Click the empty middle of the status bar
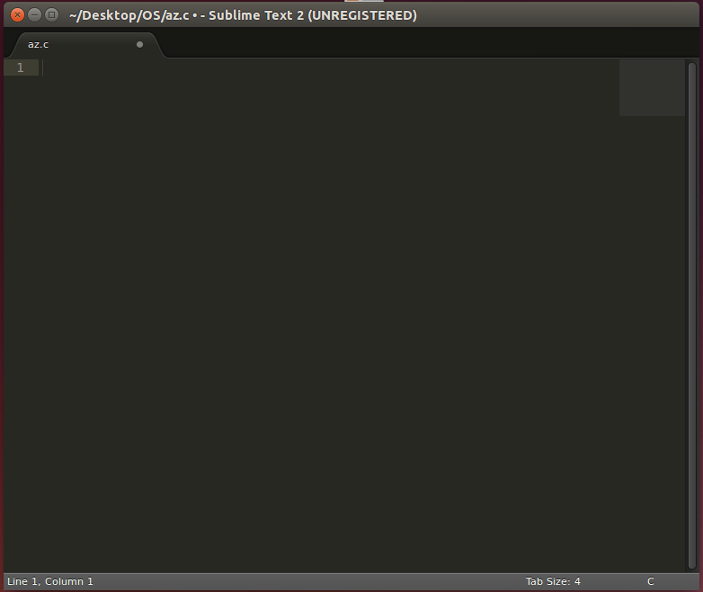 (306, 581)
